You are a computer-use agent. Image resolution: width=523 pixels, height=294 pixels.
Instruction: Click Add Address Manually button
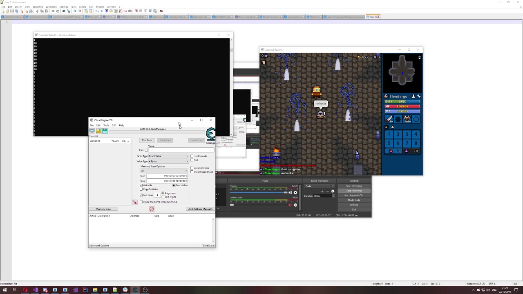[x=200, y=209]
